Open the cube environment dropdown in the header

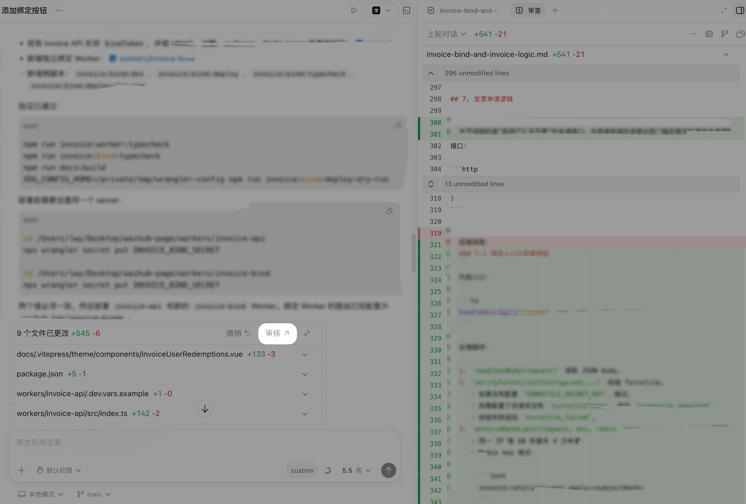coord(381,11)
